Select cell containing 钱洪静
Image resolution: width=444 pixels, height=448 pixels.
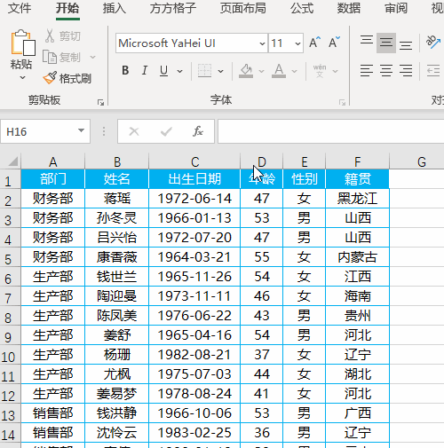pos(116,413)
